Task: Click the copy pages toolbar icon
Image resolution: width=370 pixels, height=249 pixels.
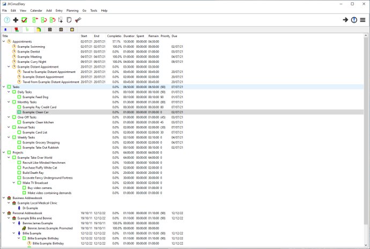Action: (x=69, y=20)
